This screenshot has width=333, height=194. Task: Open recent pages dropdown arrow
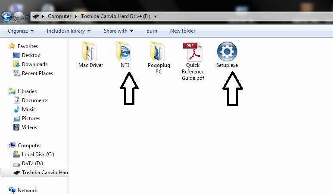tap(27, 16)
